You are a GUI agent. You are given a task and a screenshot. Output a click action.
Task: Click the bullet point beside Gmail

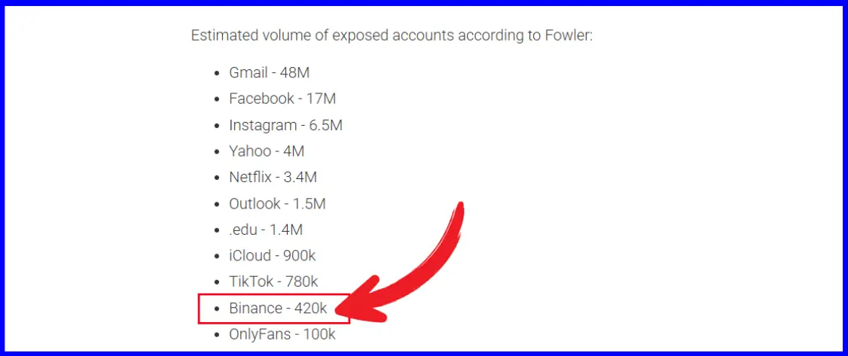click(x=218, y=73)
